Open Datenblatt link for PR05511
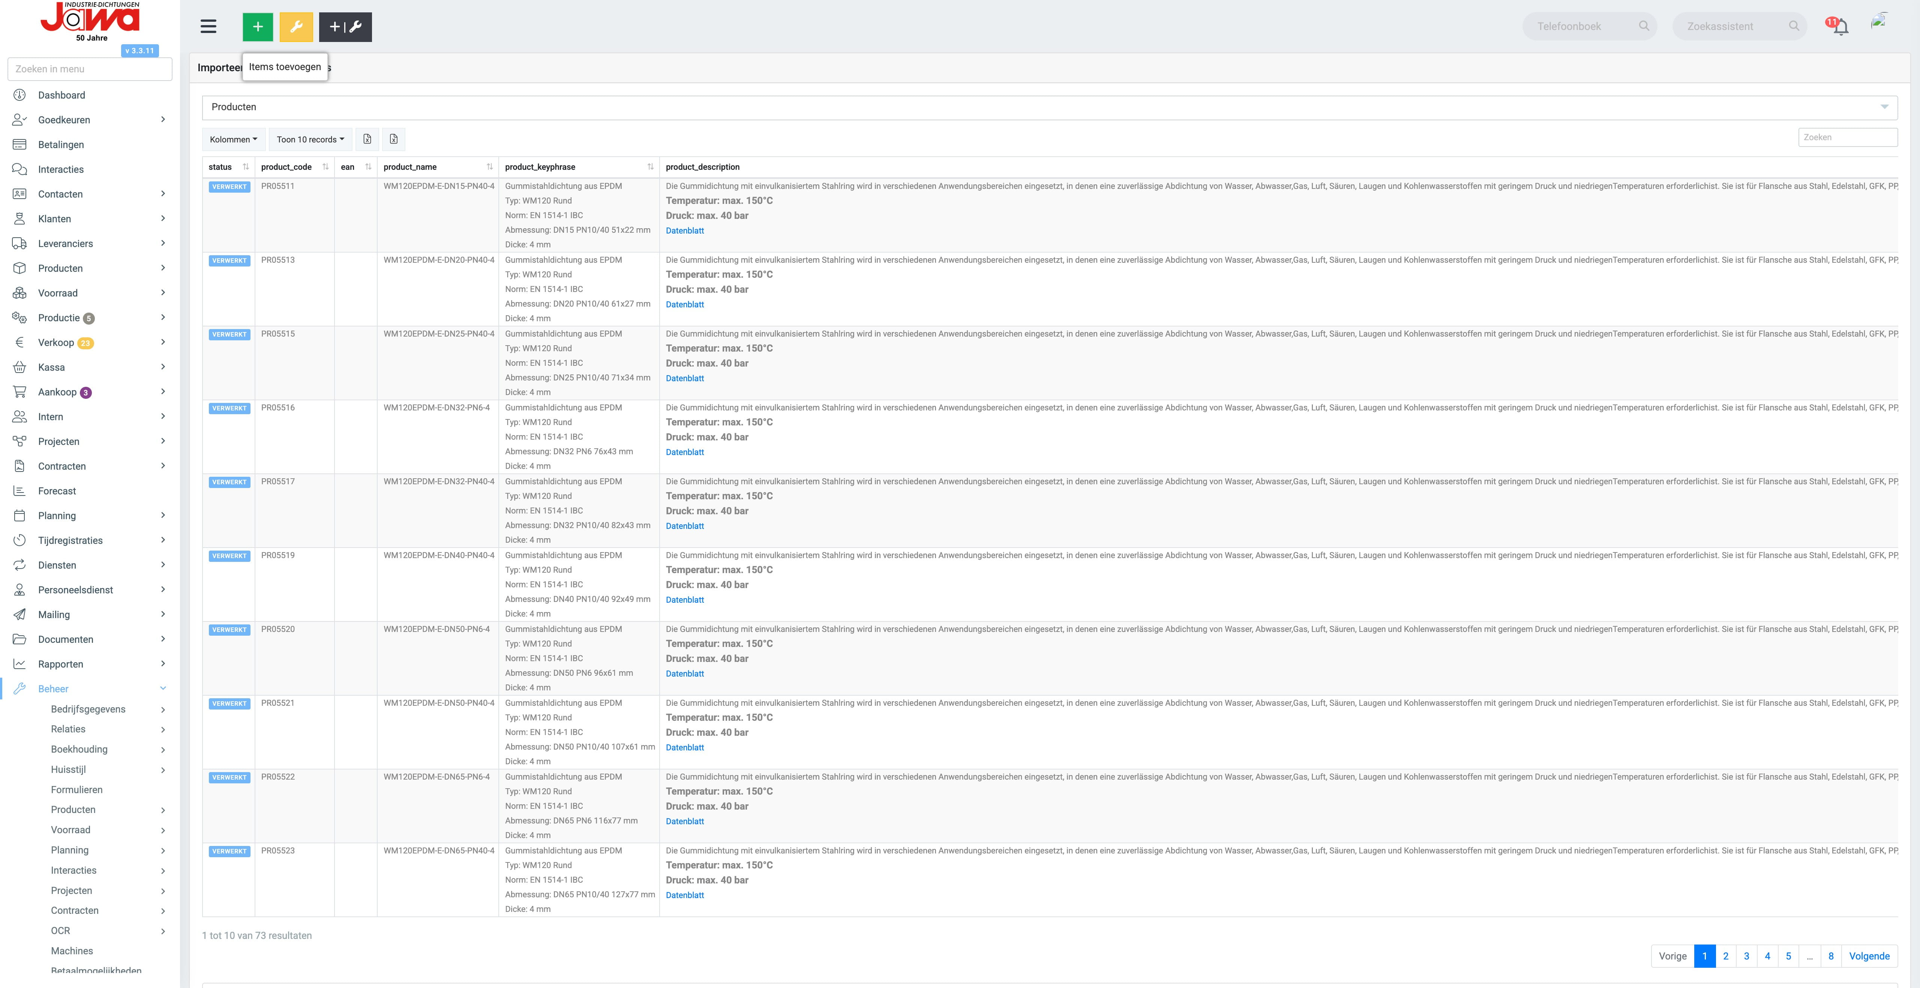This screenshot has height=988, width=1920. [684, 231]
